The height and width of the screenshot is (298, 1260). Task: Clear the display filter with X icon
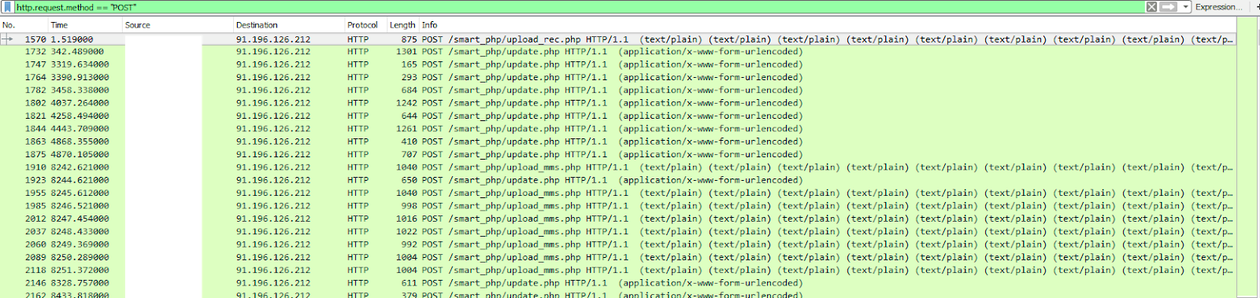[x=1151, y=7]
